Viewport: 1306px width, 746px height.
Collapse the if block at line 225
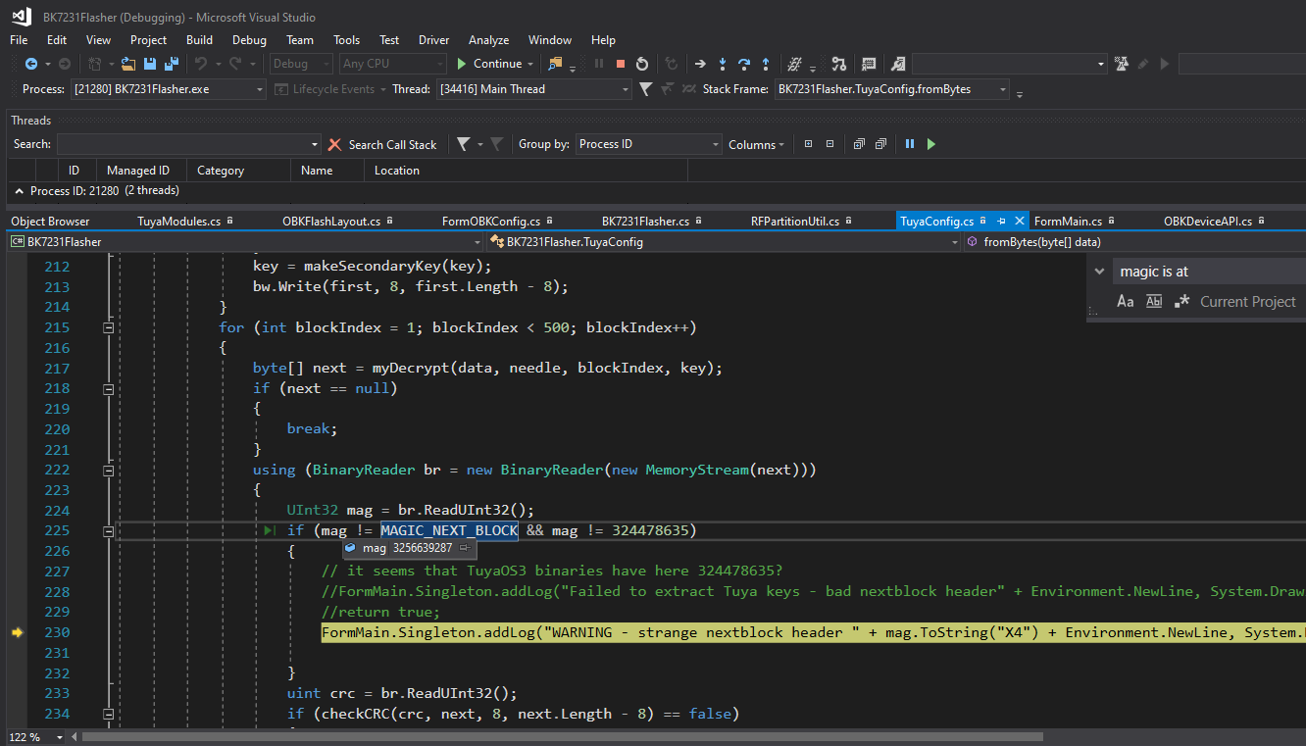(x=109, y=531)
